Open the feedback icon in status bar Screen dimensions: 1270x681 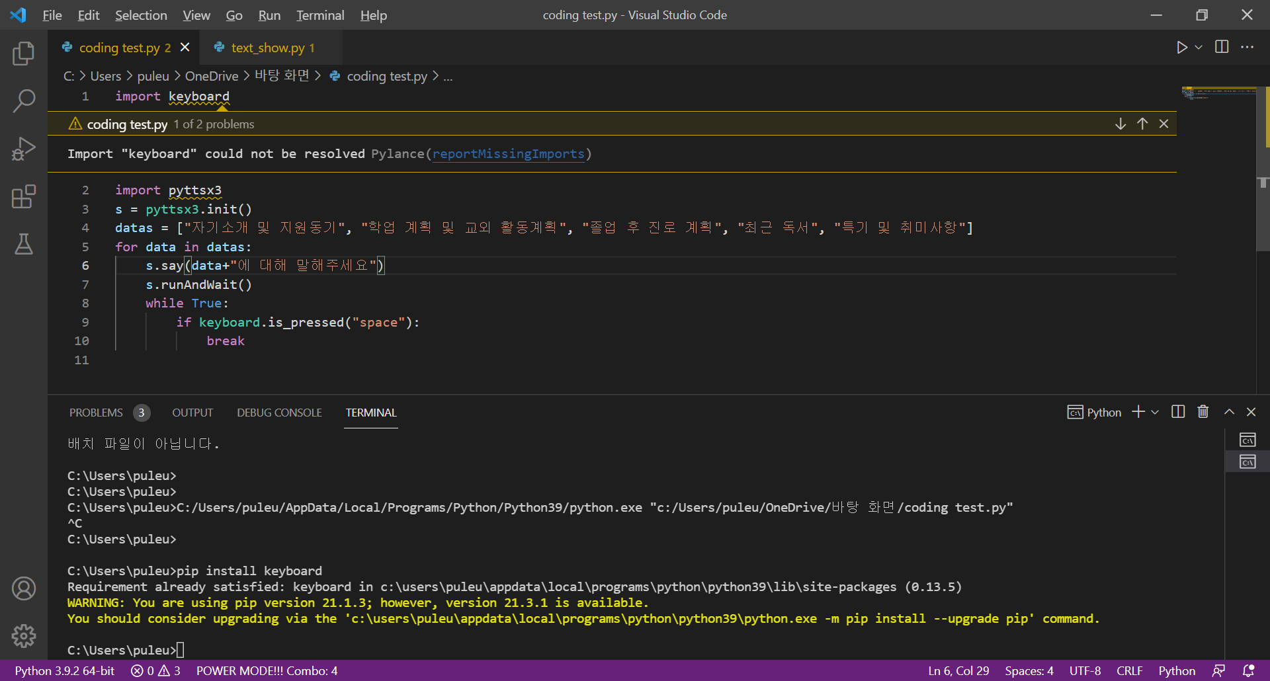[1218, 670]
